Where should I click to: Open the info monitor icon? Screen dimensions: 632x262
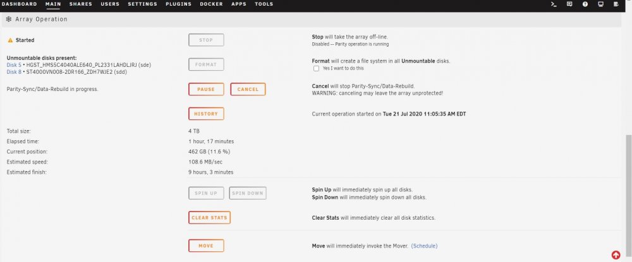[600, 4]
